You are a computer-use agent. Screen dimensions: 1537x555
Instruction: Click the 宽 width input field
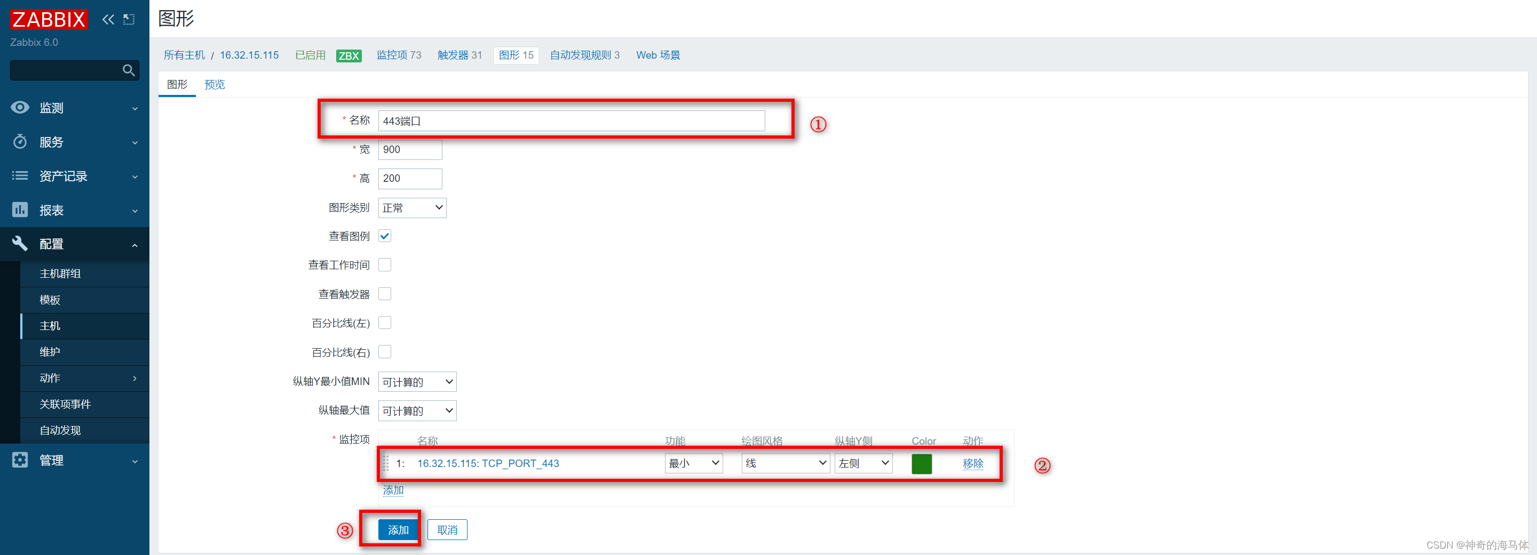pos(410,150)
